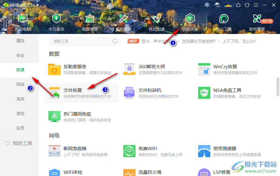Click the magnifier search icon
Image resolution: width=280 pixels, height=176 pixels.
click(x=115, y=41)
